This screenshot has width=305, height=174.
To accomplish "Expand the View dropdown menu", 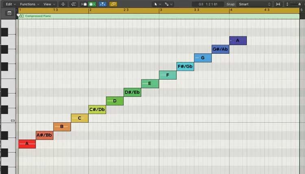I will click(49, 4).
